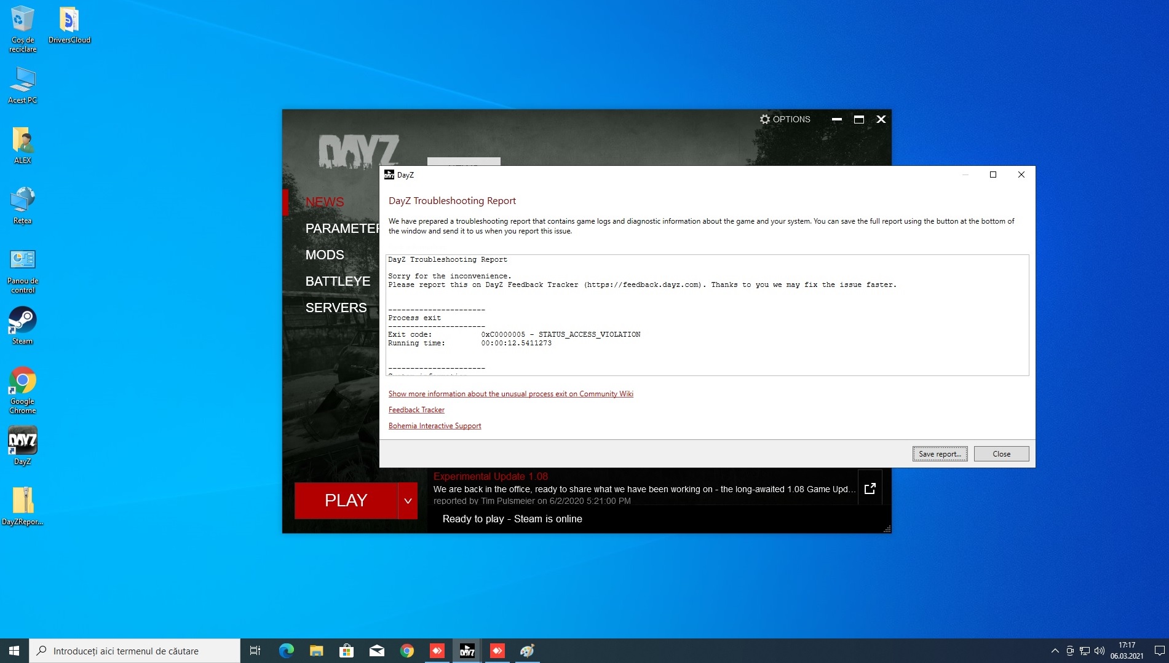Open the volume control in system tray

point(1100,651)
